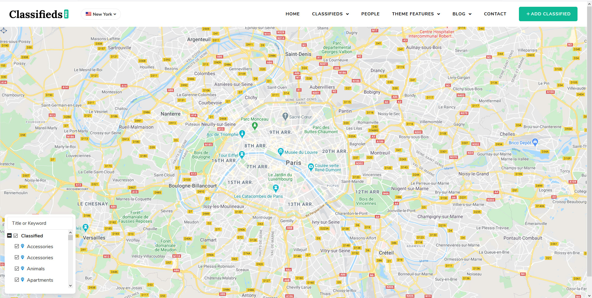Select the Les Catacombes de Paris pin
The height and width of the screenshot is (298, 592).
coord(276,188)
